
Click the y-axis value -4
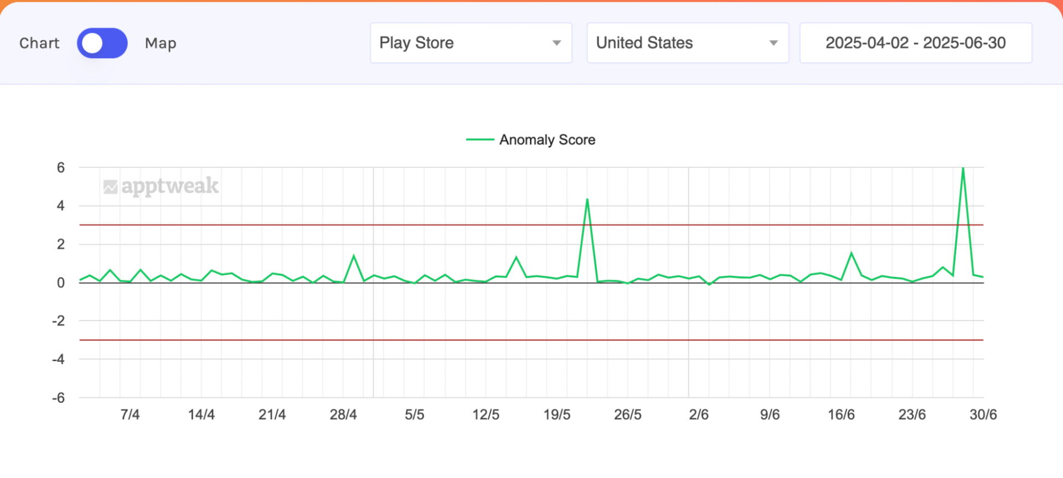point(58,359)
